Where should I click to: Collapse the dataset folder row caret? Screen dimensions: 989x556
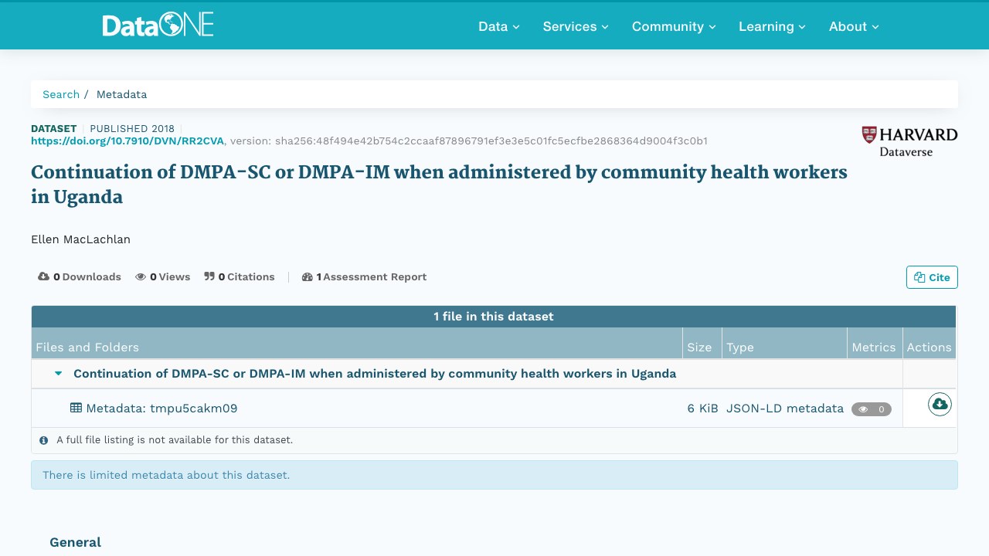[x=58, y=374]
